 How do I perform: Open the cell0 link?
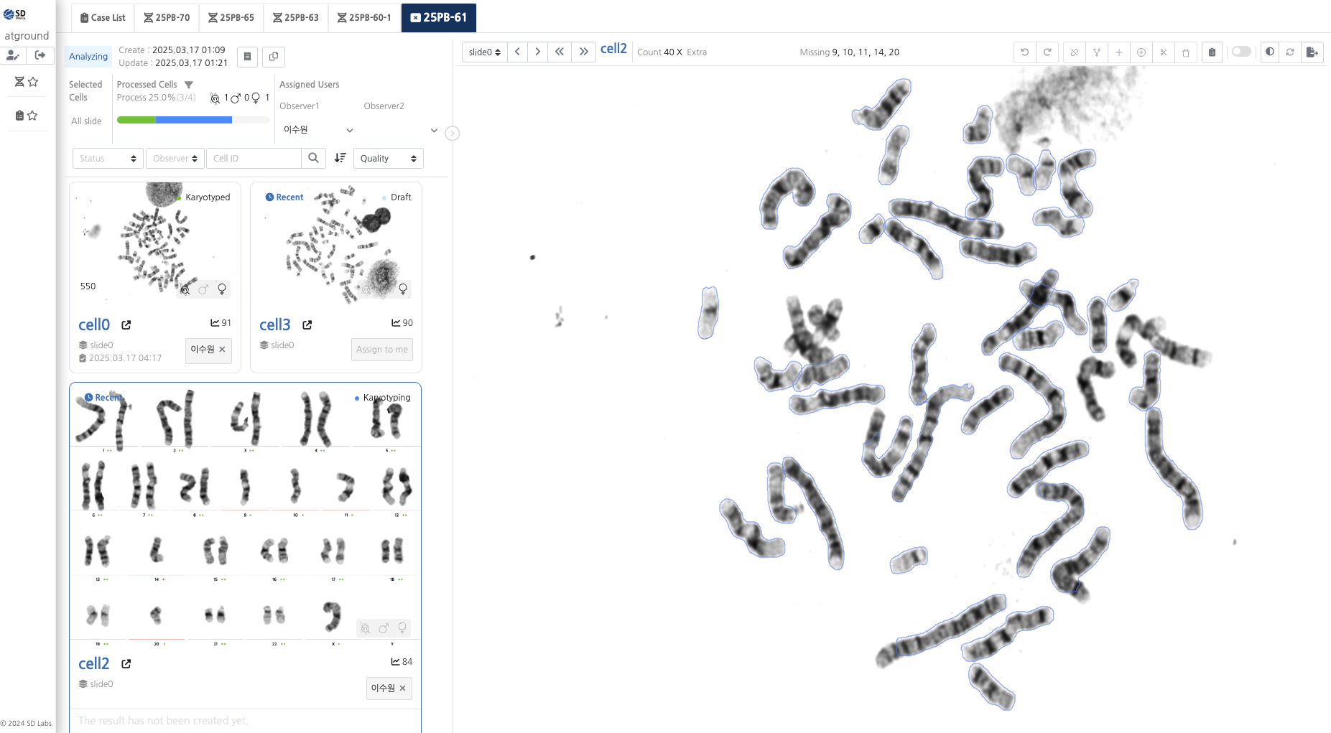coord(94,325)
